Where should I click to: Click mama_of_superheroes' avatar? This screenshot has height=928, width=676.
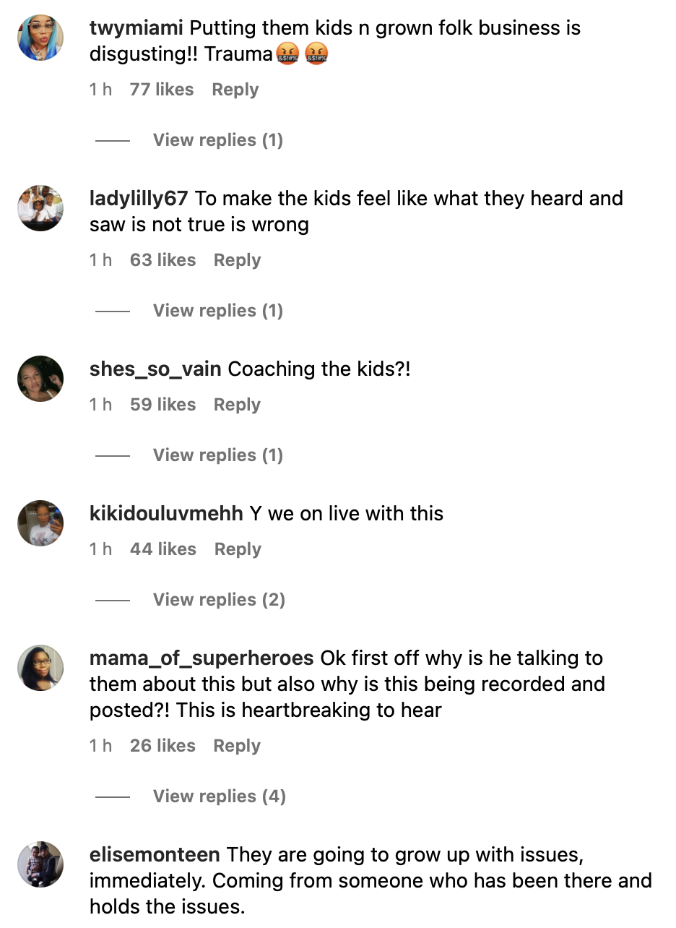coord(40,668)
